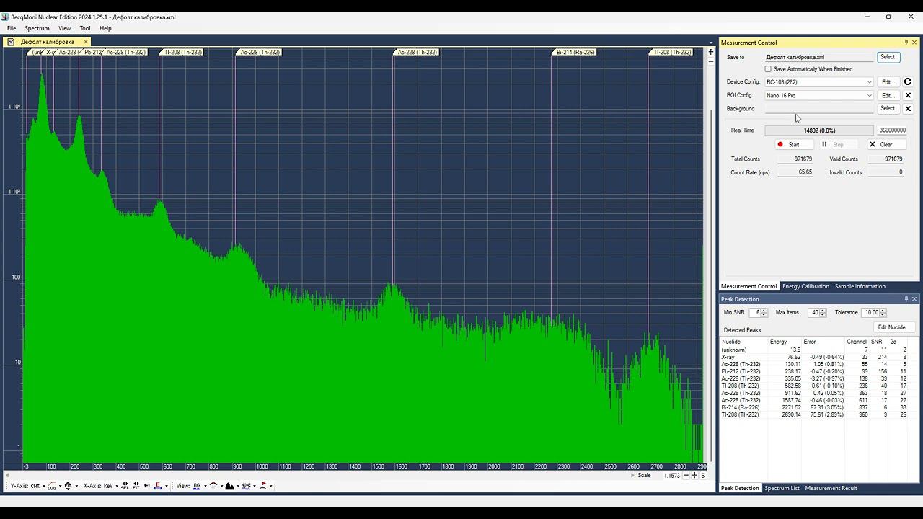Decrease the Max Items stepper
The image size is (923, 519).
click(x=823, y=315)
